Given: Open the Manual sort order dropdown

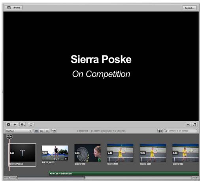Looking at the screenshot, I should pyautogui.click(x=19, y=131).
